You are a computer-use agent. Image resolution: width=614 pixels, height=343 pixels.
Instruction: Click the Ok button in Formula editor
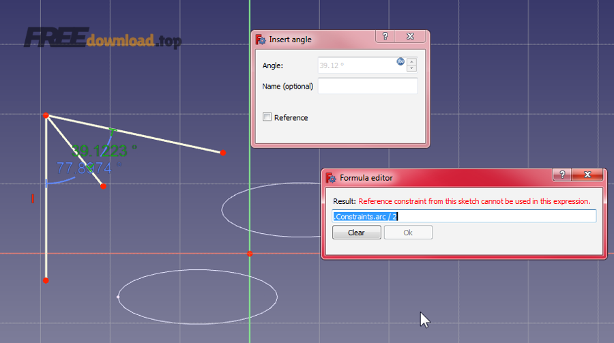(x=408, y=233)
